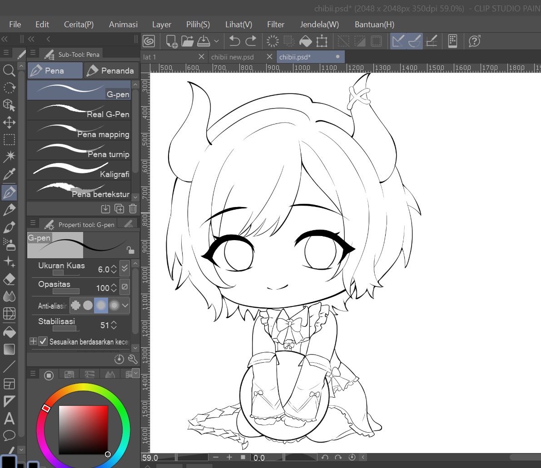Select the Eraser tool
The image size is (541, 468).
9,279
